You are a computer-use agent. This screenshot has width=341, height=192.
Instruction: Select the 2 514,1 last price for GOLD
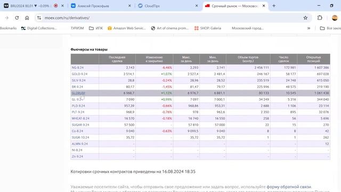click(x=129, y=74)
